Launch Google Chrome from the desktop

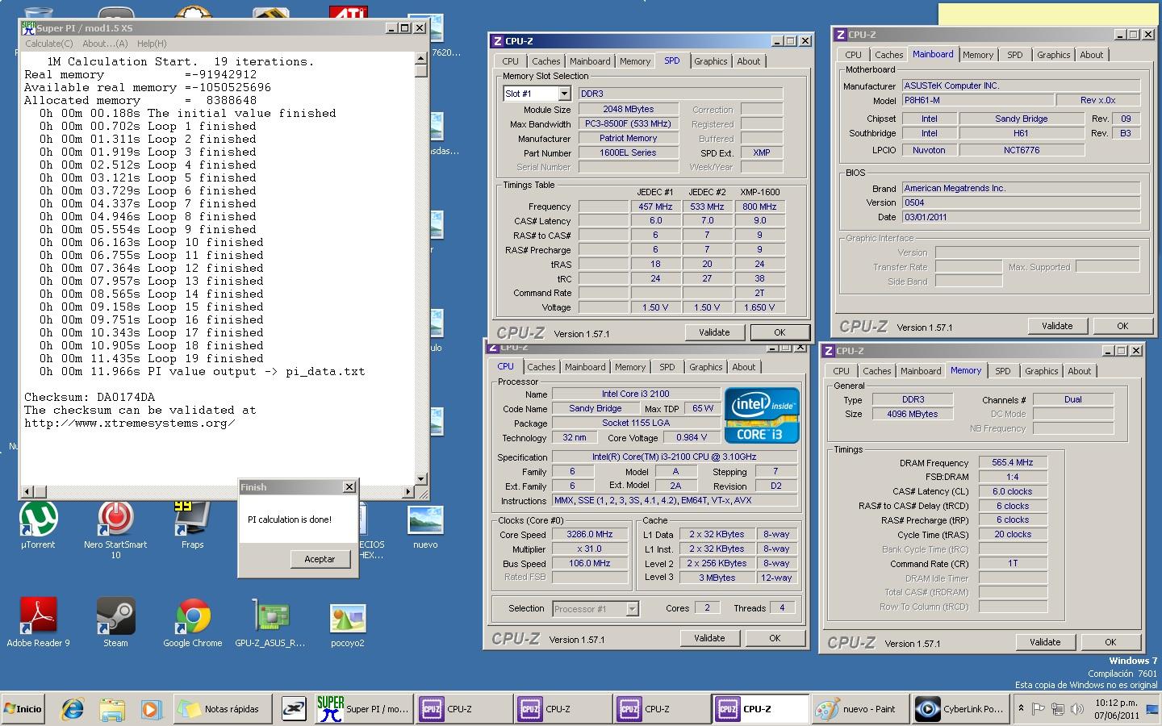[x=193, y=623]
